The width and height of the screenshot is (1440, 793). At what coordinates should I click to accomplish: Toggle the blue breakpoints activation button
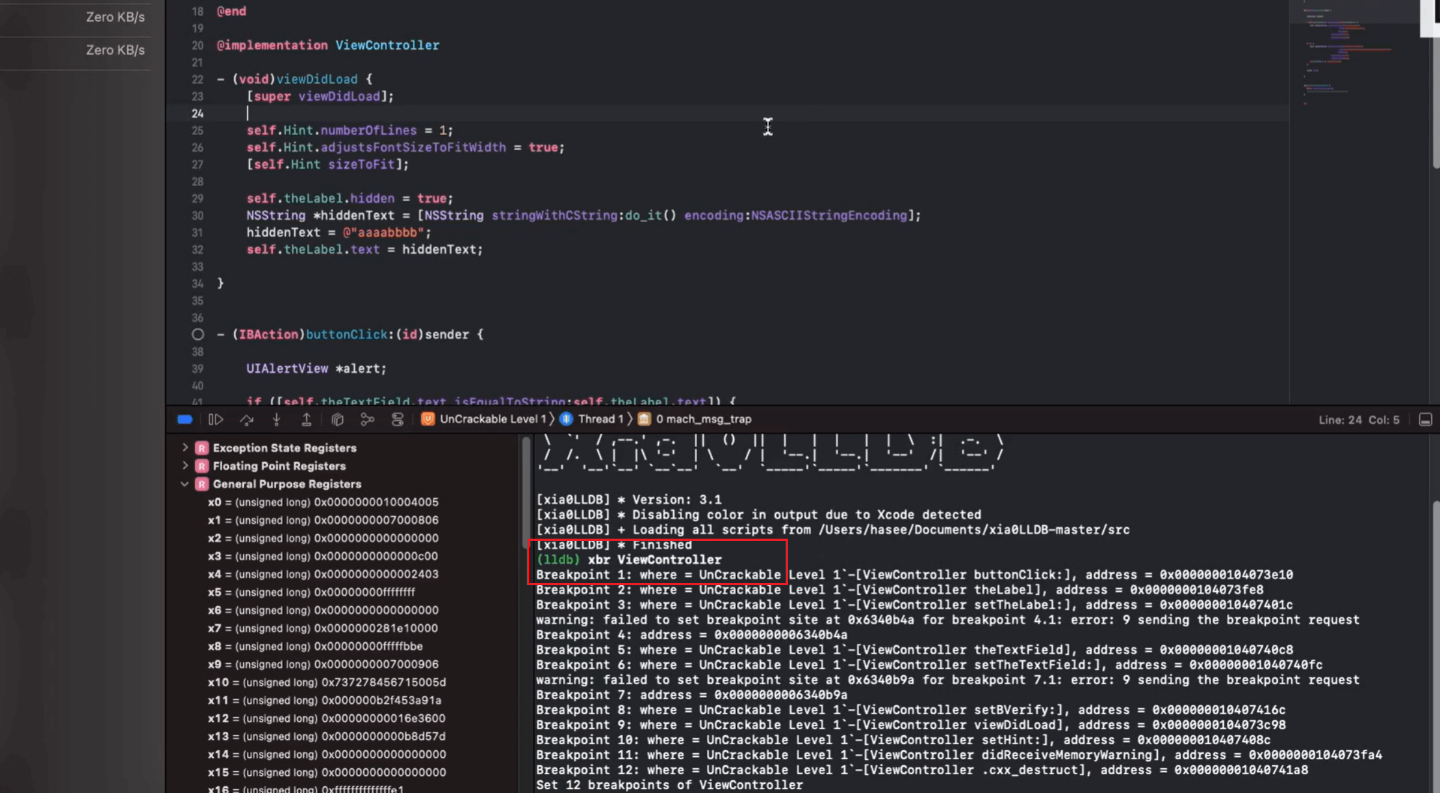click(185, 419)
